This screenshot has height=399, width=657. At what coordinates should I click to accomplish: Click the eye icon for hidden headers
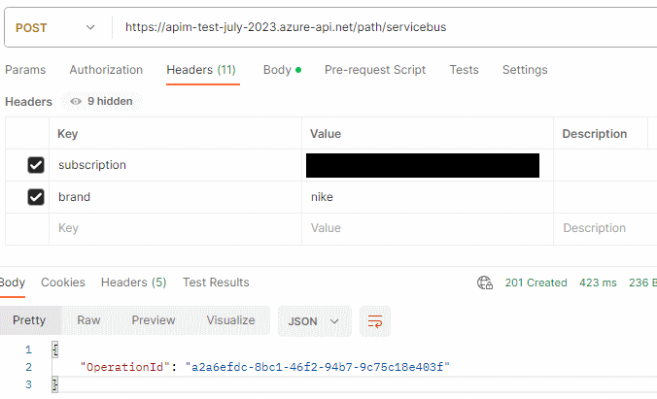coord(76,101)
